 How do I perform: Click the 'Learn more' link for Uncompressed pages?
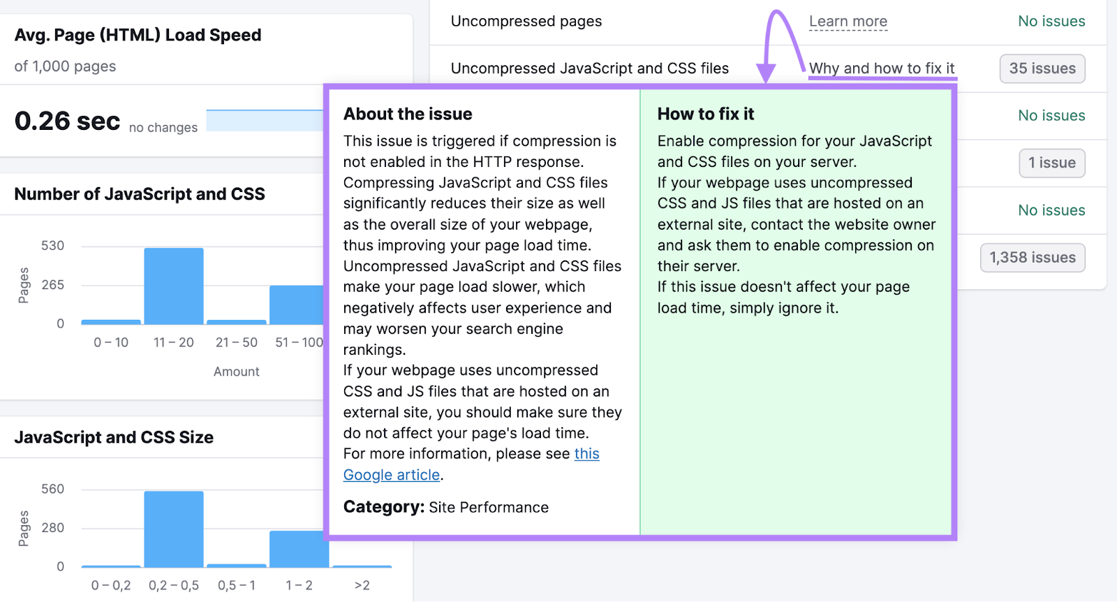tap(848, 22)
